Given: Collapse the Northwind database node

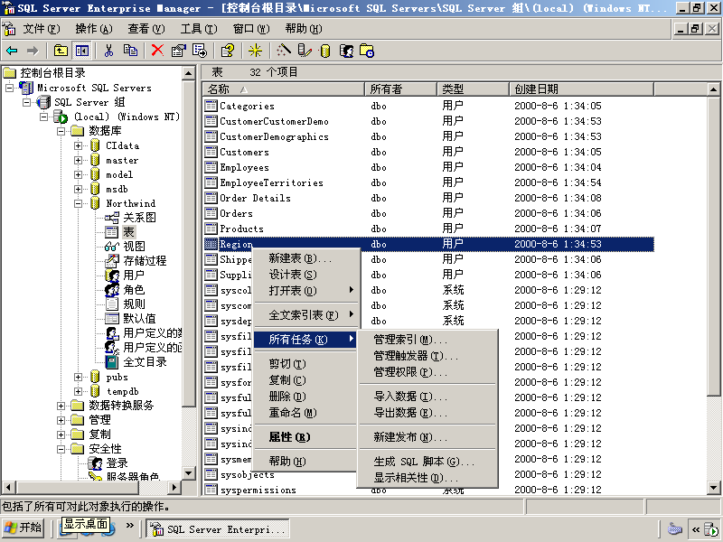Looking at the screenshot, I should (78, 203).
